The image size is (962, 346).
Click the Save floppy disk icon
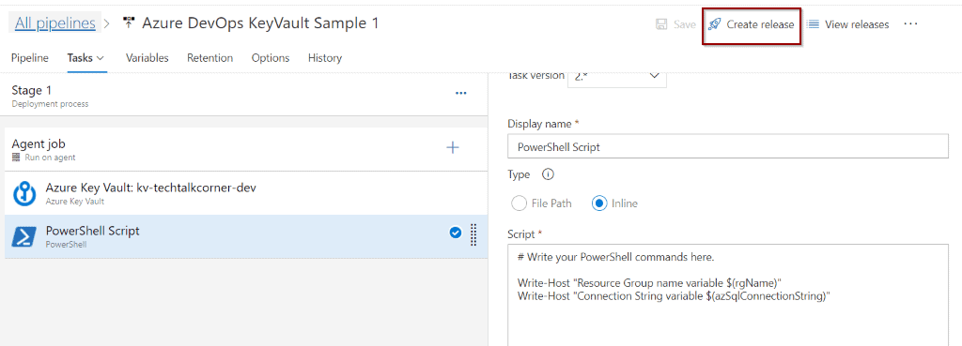[x=661, y=24]
